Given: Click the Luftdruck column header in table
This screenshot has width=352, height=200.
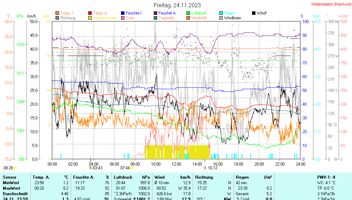Looking at the screenshot, I should pyautogui.click(x=123, y=177).
